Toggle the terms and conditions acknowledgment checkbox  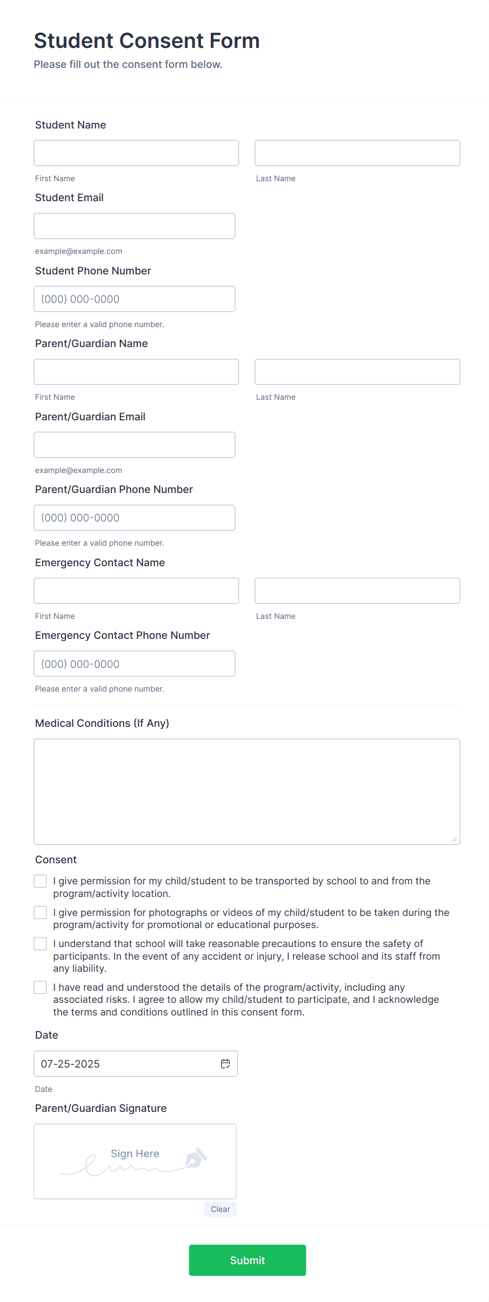40,987
